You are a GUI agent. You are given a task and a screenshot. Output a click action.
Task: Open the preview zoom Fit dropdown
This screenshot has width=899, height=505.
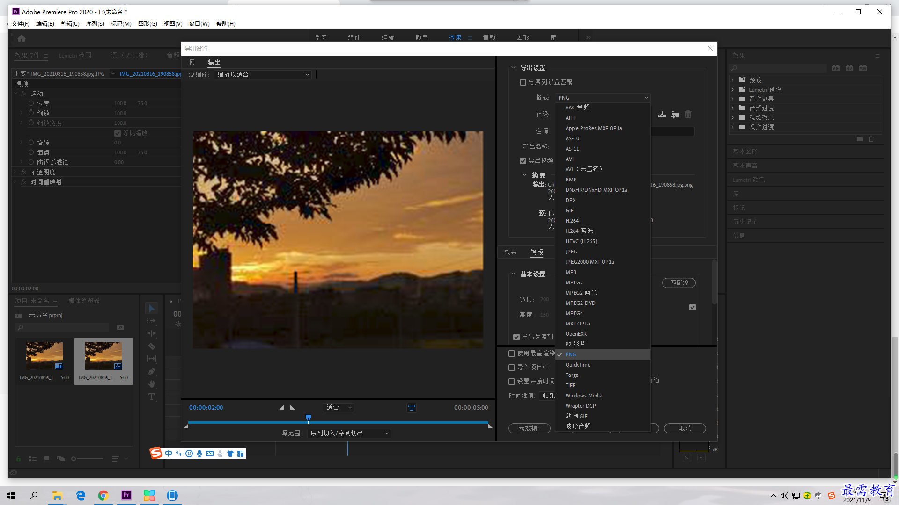coord(338,408)
